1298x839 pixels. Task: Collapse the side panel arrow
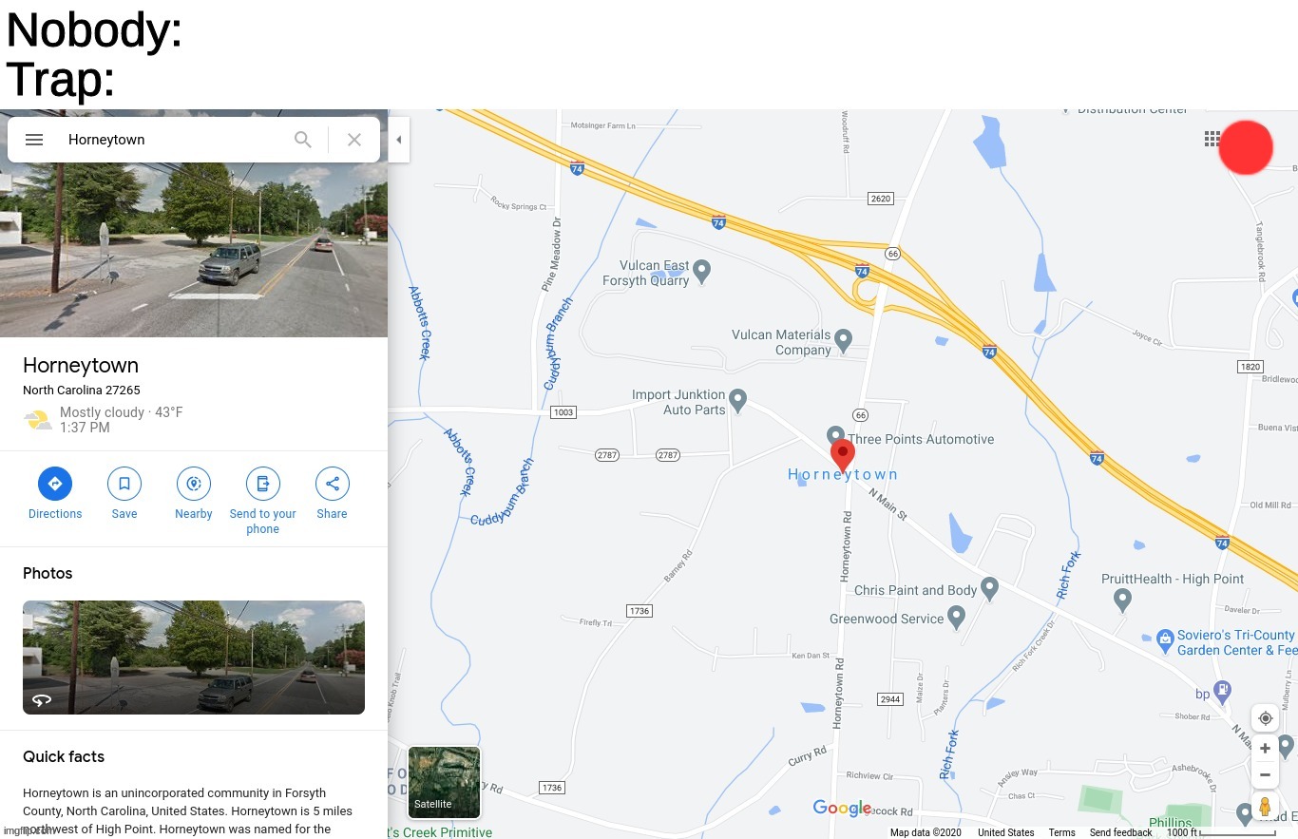pos(399,140)
